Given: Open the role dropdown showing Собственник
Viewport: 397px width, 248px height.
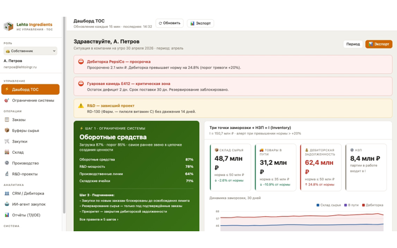Looking at the screenshot, I should tap(30, 51).
